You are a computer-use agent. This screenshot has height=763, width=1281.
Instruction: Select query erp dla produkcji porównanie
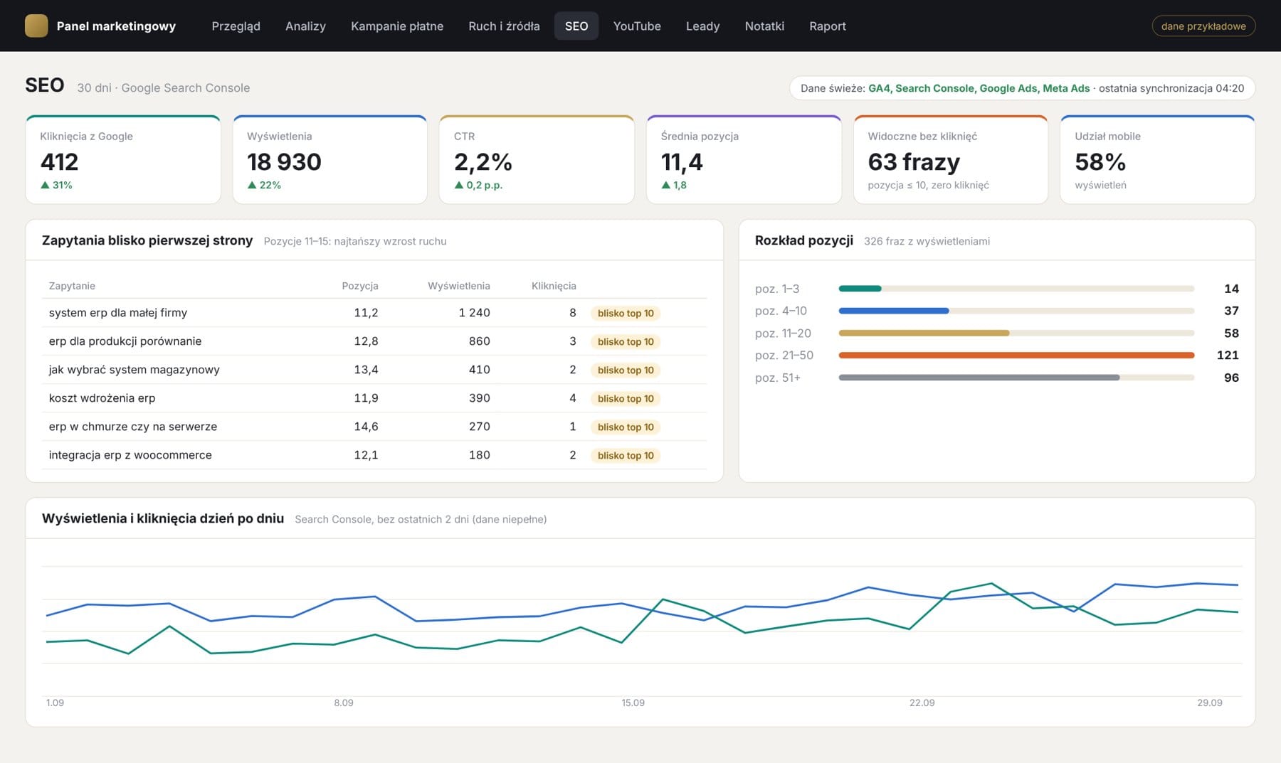click(125, 341)
